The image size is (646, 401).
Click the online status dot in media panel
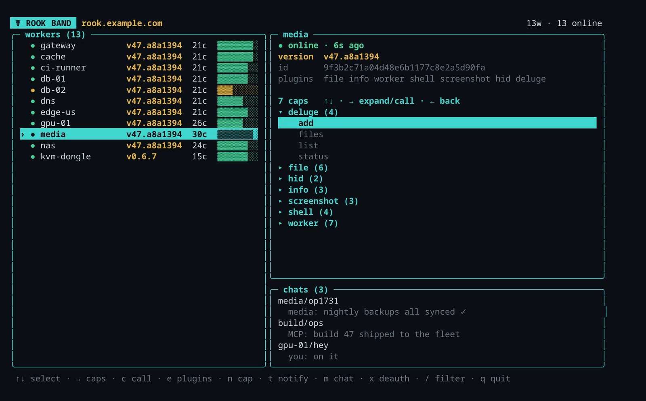[x=281, y=46]
